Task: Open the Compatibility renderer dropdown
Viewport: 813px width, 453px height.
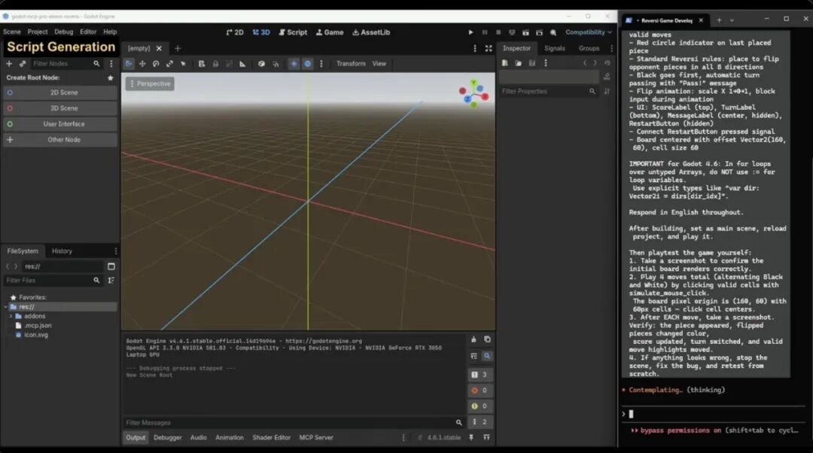Action: (x=589, y=32)
